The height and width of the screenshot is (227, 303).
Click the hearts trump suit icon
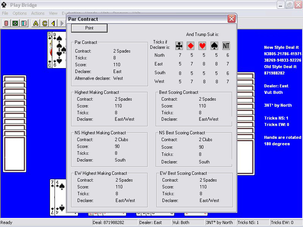pyautogui.click(x=203, y=46)
